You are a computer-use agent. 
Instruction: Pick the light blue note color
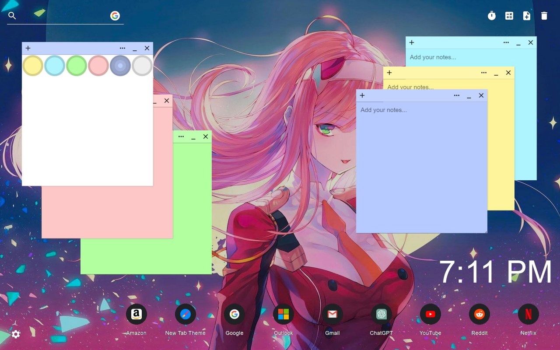pos(55,66)
